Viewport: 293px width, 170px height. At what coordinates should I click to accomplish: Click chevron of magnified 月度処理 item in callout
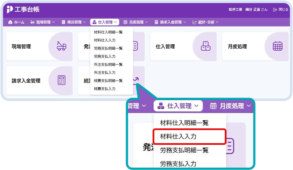tap(249, 106)
